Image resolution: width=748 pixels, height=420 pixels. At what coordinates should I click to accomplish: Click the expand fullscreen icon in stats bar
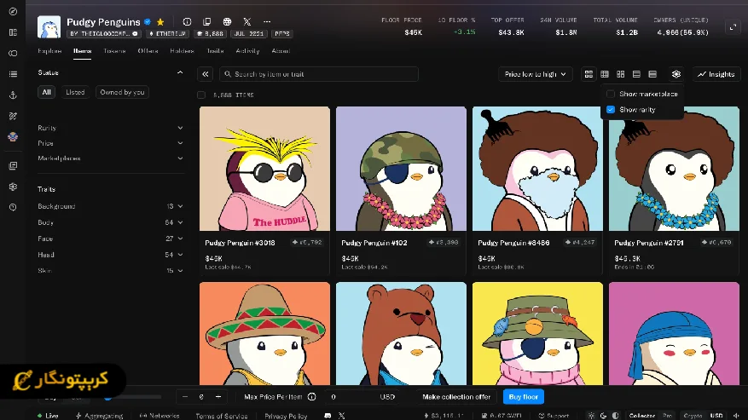click(x=734, y=27)
